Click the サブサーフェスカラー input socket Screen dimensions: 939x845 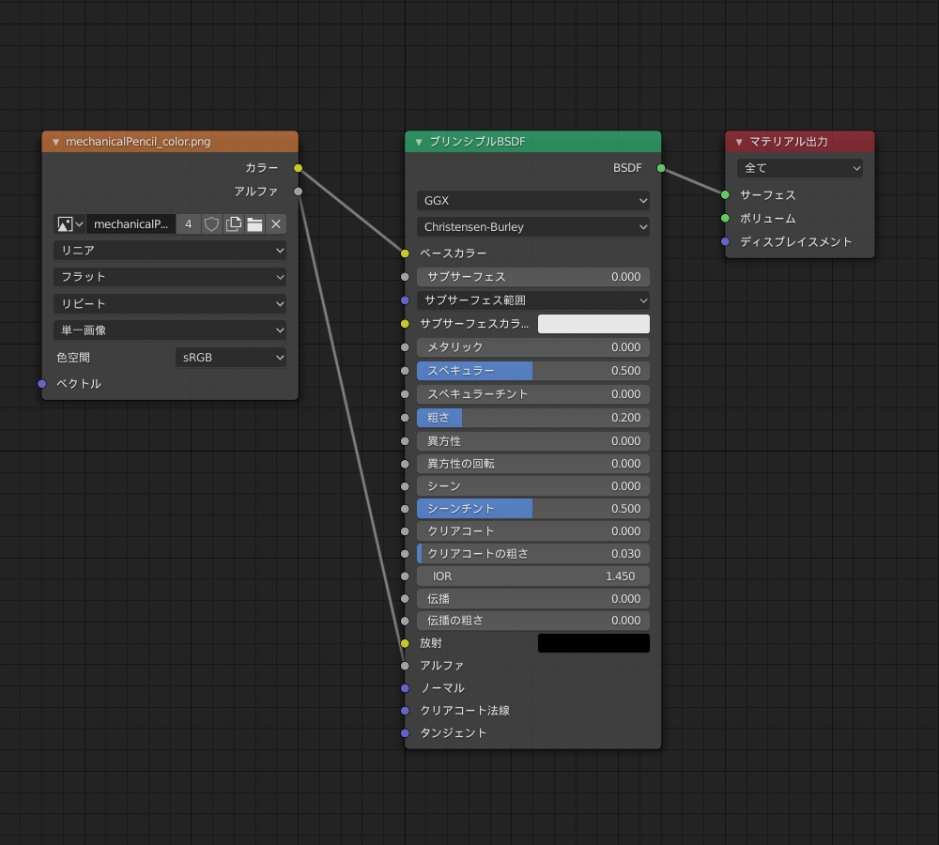pos(405,324)
